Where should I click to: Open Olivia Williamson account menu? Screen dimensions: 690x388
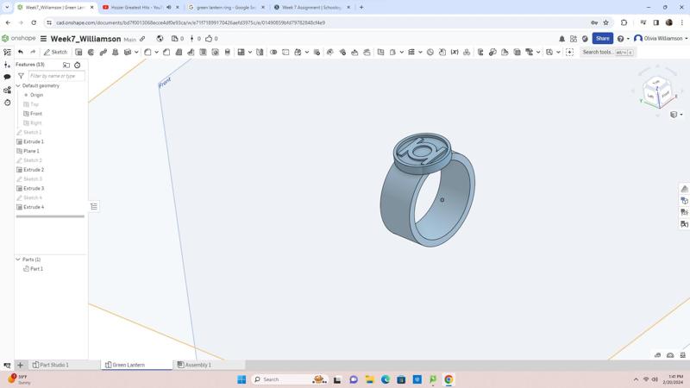[x=661, y=38]
